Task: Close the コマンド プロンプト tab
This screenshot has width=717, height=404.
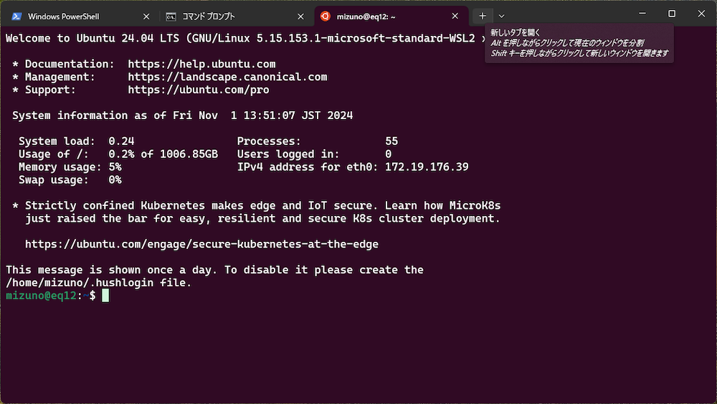Action: click(x=300, y=17)
